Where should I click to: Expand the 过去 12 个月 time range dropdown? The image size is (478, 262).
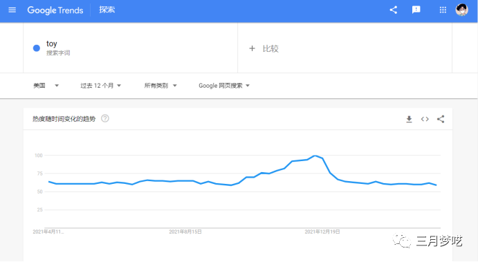coord(100,86)
